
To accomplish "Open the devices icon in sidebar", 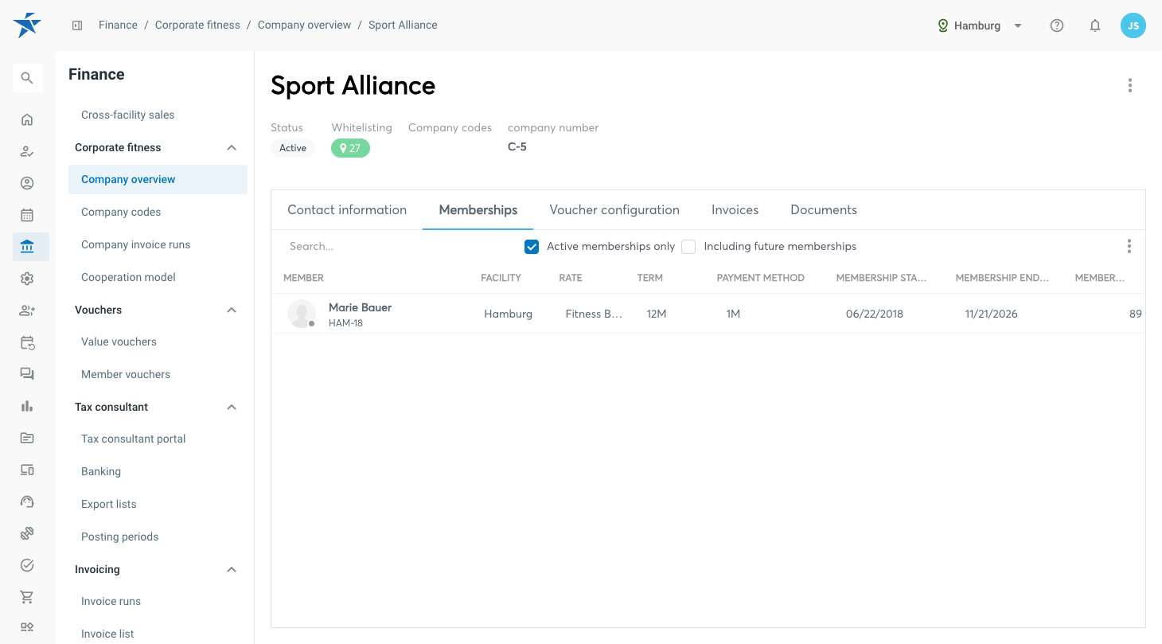I will 27,470.
